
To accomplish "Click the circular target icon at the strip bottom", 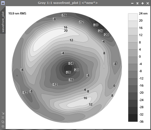I will (3, 126).
